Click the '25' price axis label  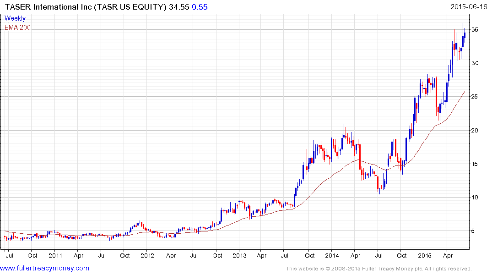[x=475, y=97]
